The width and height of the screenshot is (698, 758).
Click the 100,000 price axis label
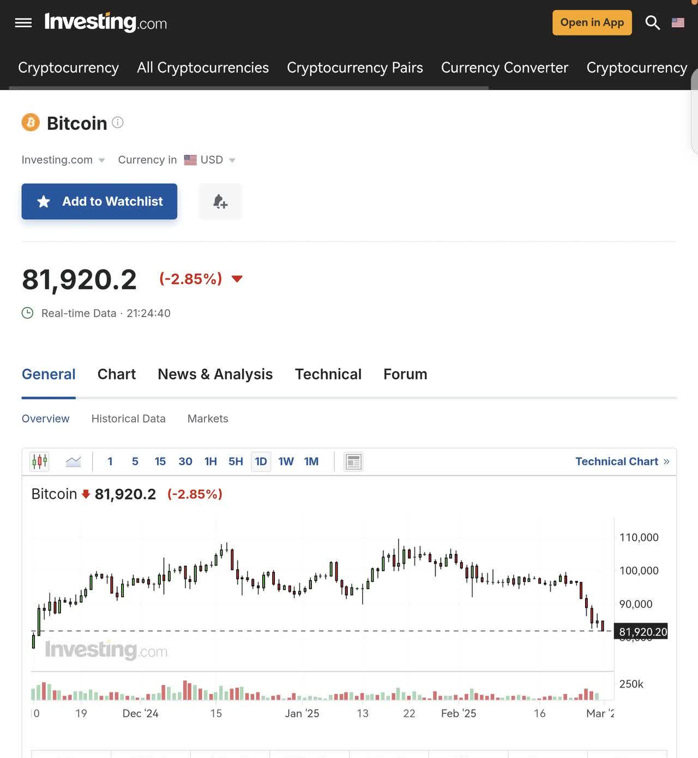pyautogui.click(x=639, y=570)
